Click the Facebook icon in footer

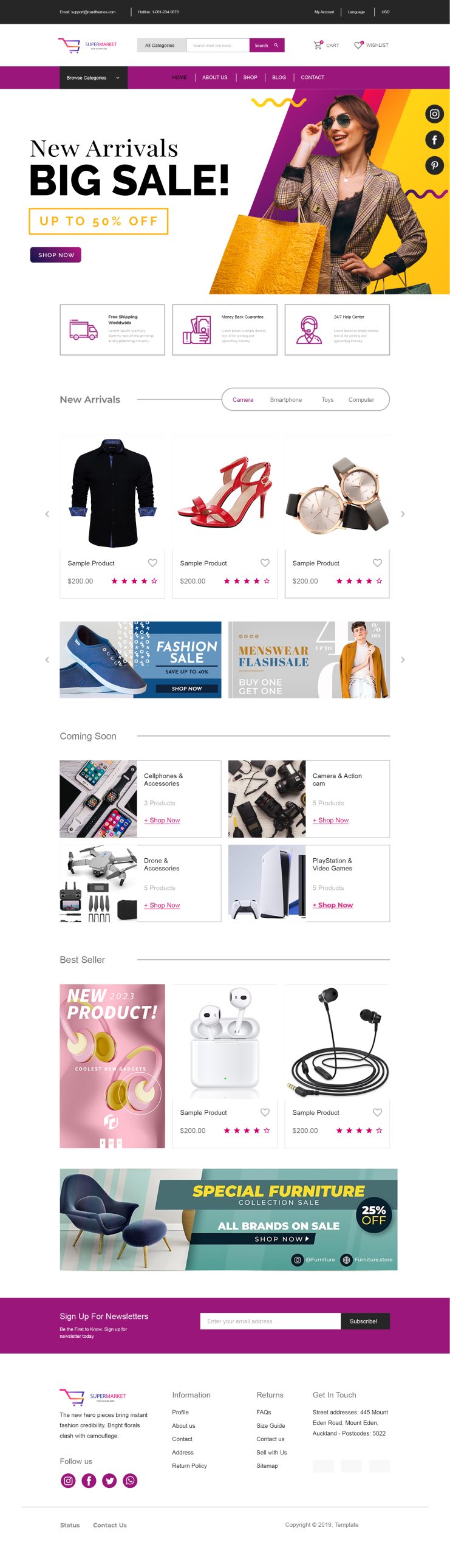coord(89,1480)
